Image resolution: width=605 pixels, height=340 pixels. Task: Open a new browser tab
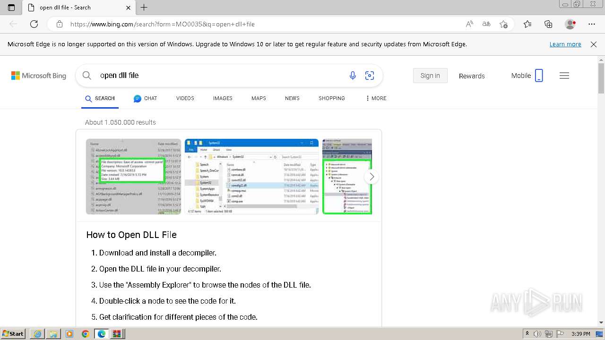tap(144, 8)
